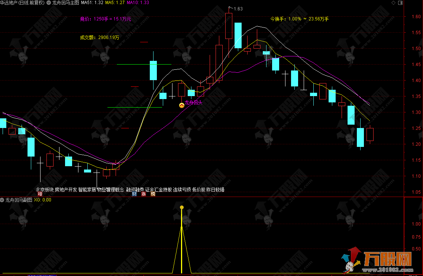The image size is (423, 276).
Task: Select the 北京板块 sector tag
Action: [x=45, y=190]
